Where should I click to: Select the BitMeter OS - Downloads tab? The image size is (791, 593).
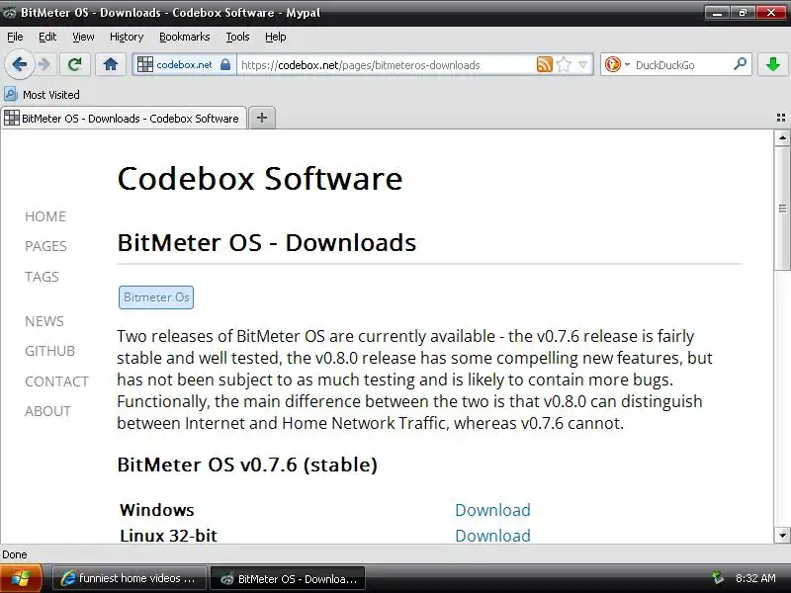coord(124,118)
